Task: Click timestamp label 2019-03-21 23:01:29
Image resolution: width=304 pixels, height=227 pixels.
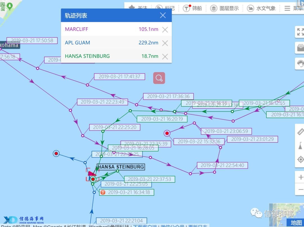Action: click(252, 139)
